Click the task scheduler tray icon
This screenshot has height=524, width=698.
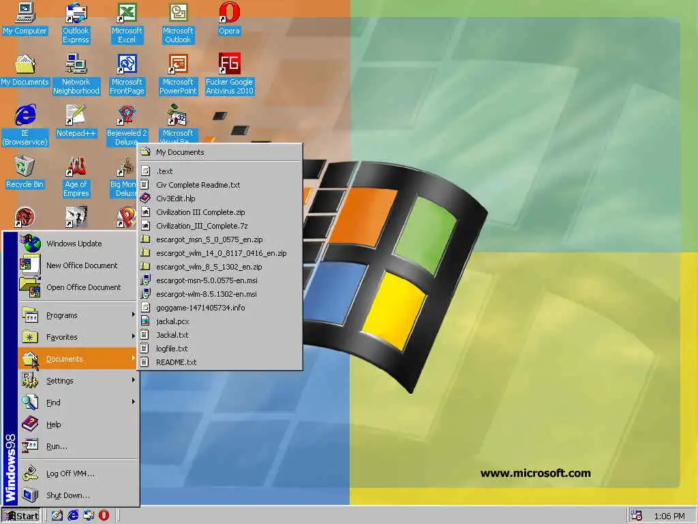point(637,516)
